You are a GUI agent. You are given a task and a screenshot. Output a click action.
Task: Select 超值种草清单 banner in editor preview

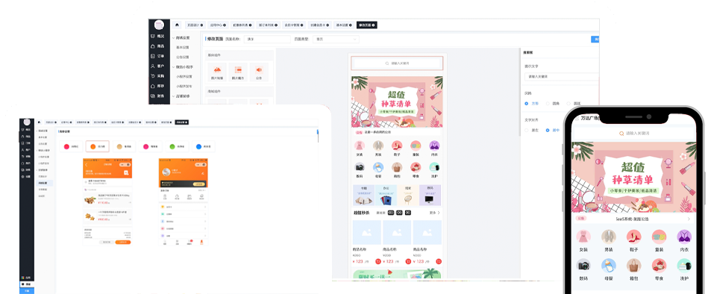coord(397,101)
